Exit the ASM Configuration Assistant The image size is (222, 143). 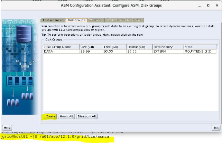[x=216, y=128]
